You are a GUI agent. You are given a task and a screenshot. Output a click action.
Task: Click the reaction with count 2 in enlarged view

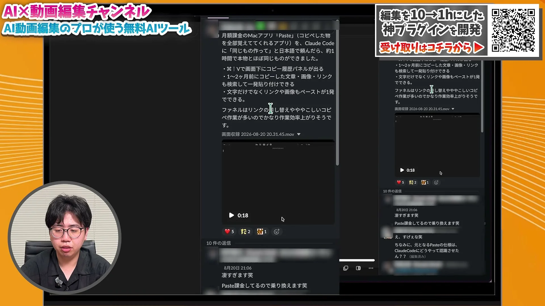coord(246,231)
